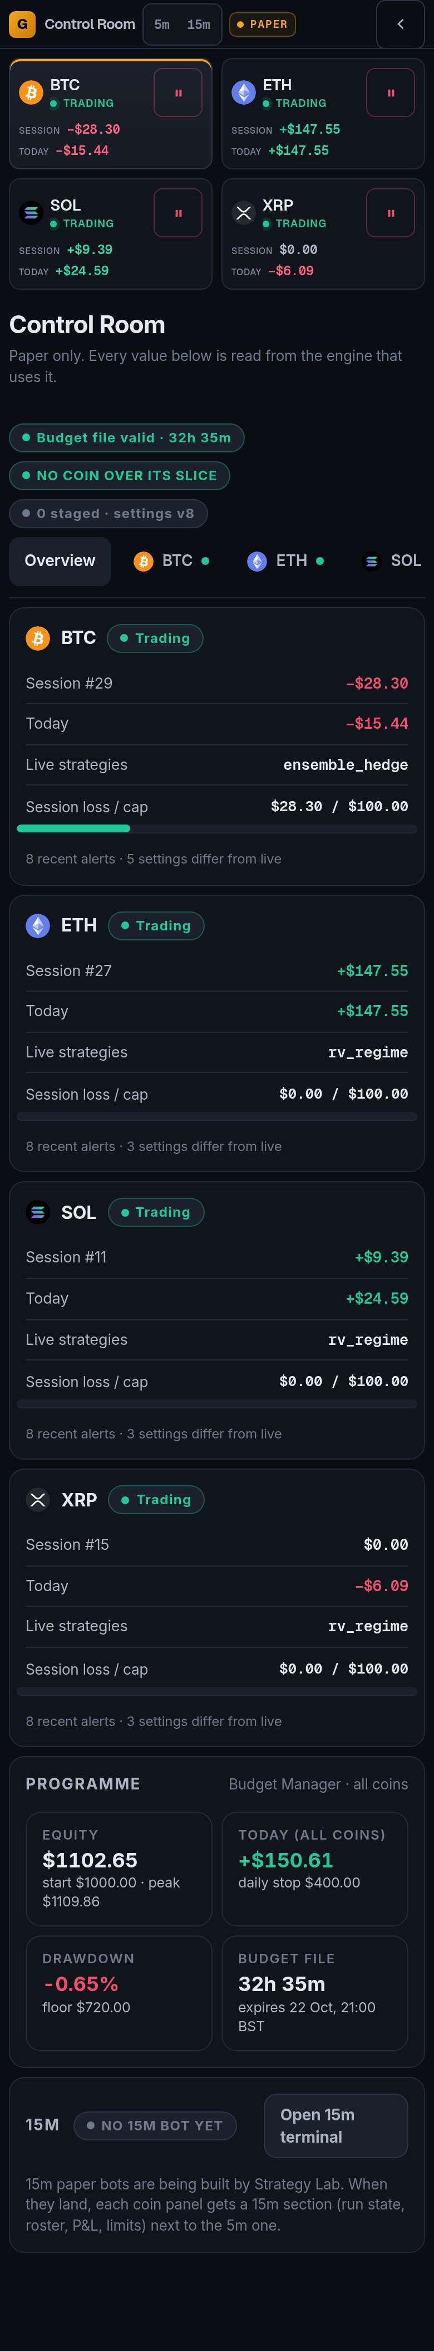Viewport: 434px width, 2351px height.
Task: Switch timeframe to 5m
Action: [162, 25]
